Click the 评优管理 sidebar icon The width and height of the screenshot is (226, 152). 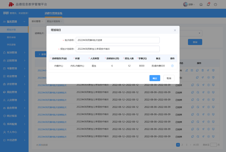4,84
